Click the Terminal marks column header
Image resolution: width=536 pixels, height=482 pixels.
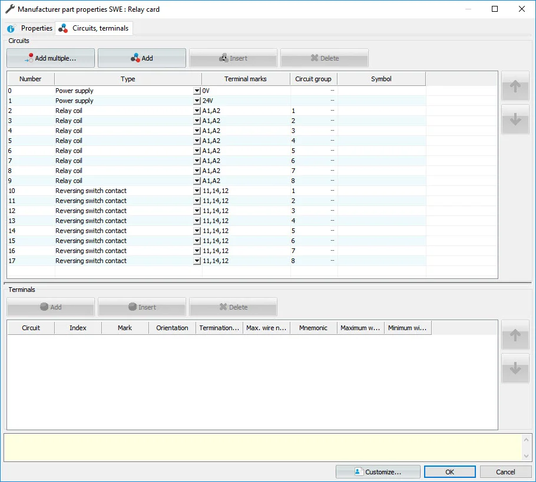point(245,79)
